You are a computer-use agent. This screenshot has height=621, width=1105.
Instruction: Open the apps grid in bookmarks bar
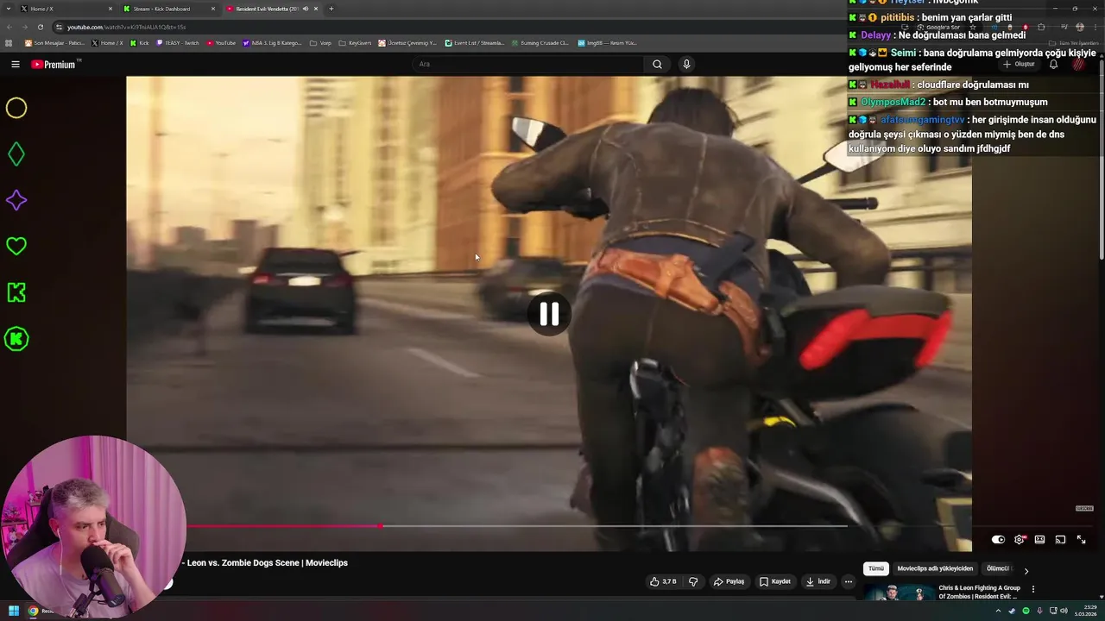coord(9,42)
